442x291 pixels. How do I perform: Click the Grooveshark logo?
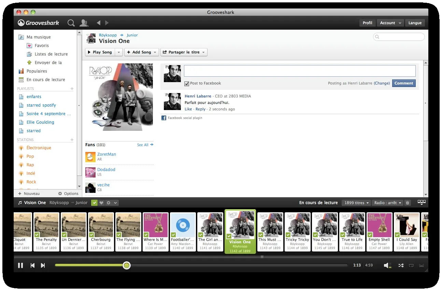pyautogui.click(x=39, y=23)
